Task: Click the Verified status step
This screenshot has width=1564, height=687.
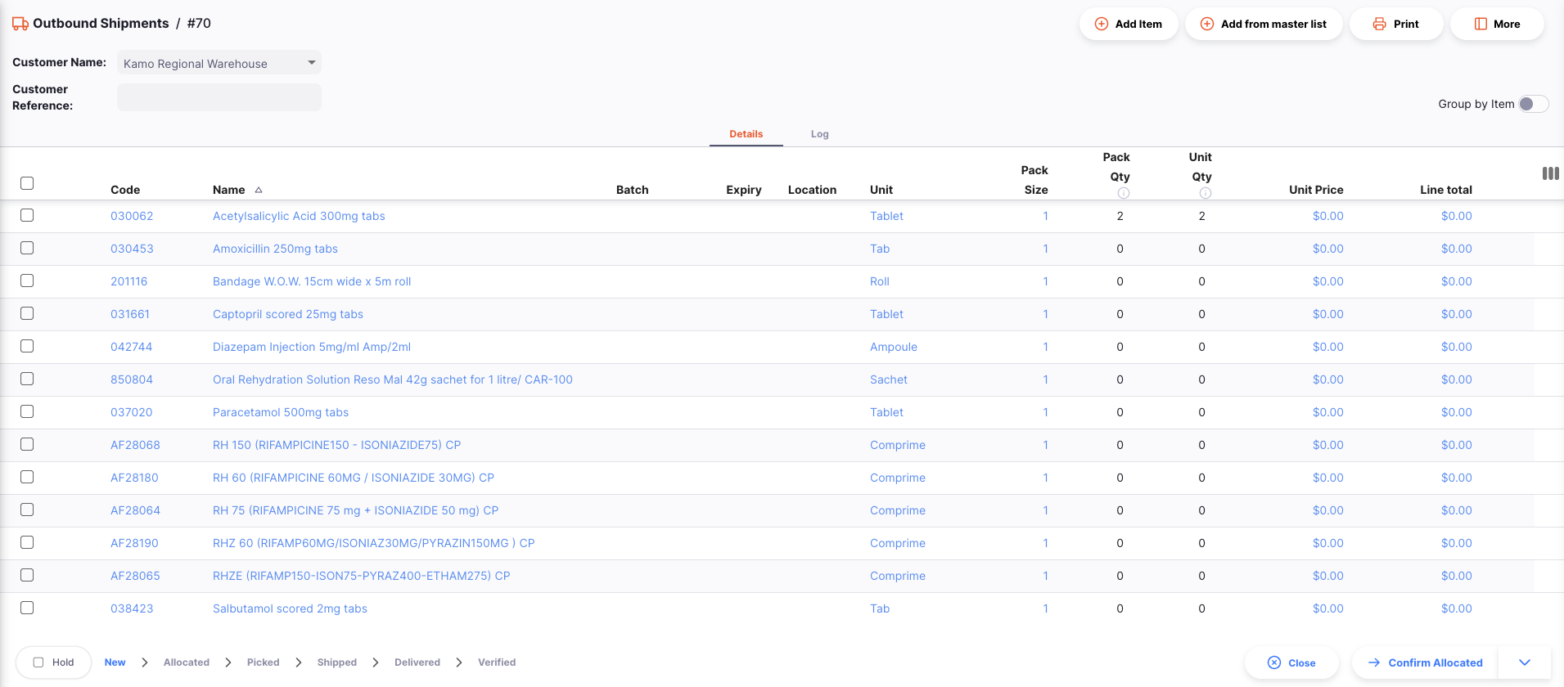Action: tap(497, 662)
